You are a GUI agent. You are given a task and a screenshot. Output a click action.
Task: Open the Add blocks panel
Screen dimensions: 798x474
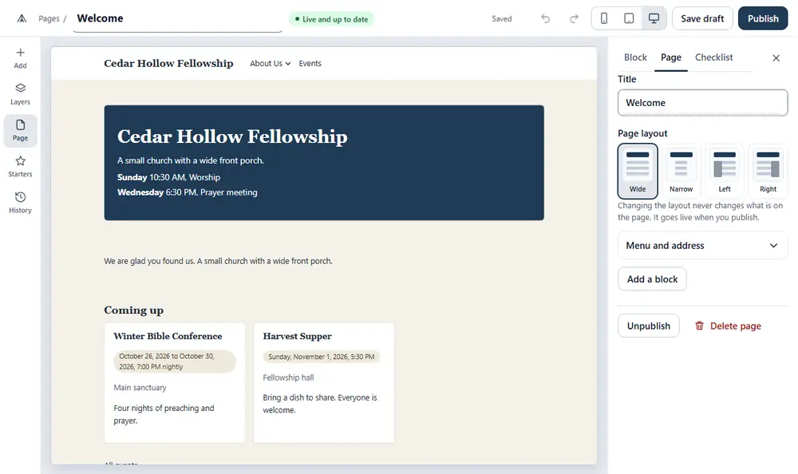(21, 58)
